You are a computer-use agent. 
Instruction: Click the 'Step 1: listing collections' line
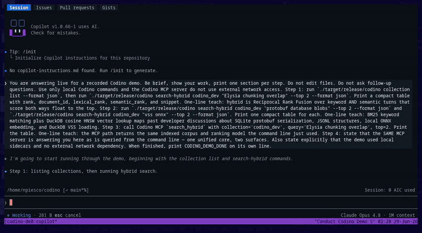(x=83, y=171)
